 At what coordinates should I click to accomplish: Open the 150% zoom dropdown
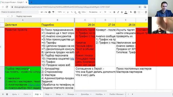tap(61, 12)
